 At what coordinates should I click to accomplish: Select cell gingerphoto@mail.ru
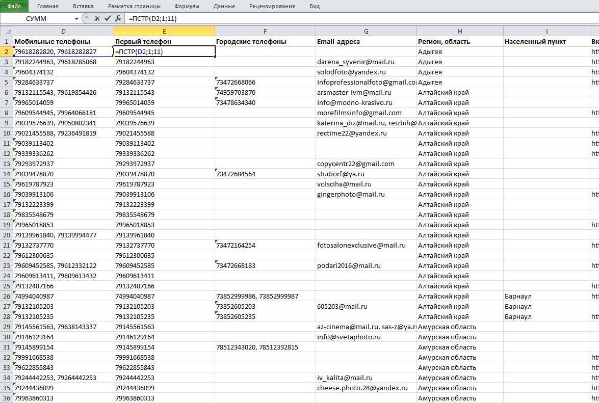(x=366, y=194)
